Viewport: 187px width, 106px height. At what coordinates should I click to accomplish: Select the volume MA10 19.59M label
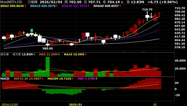75,55
